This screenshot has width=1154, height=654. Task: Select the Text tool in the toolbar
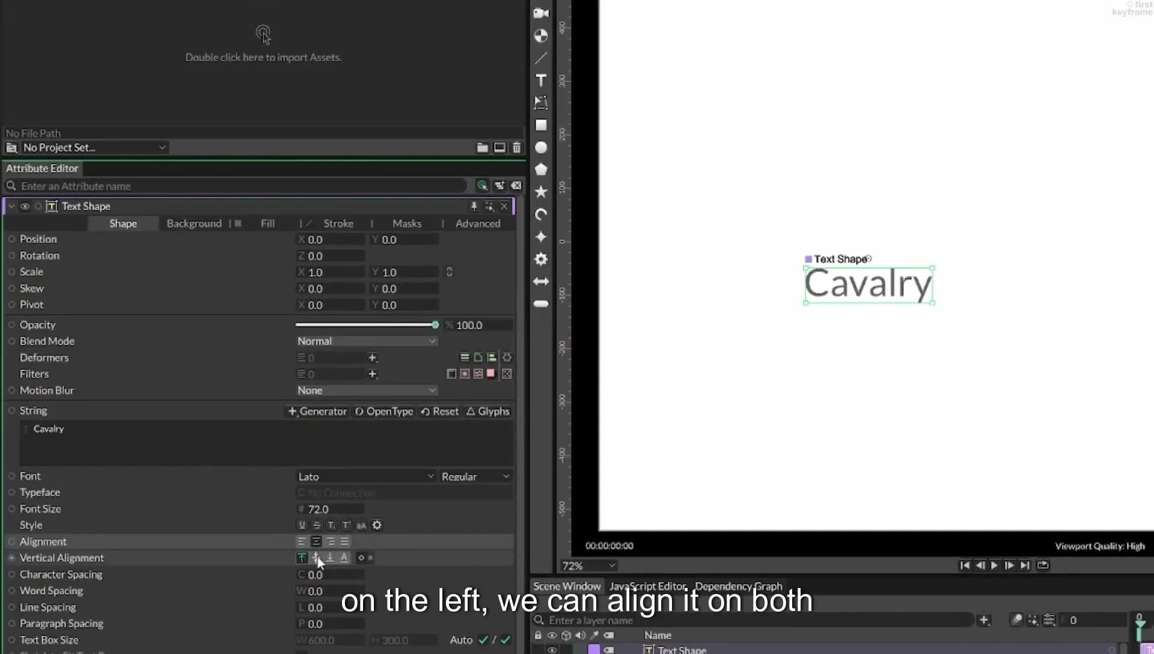541,81
